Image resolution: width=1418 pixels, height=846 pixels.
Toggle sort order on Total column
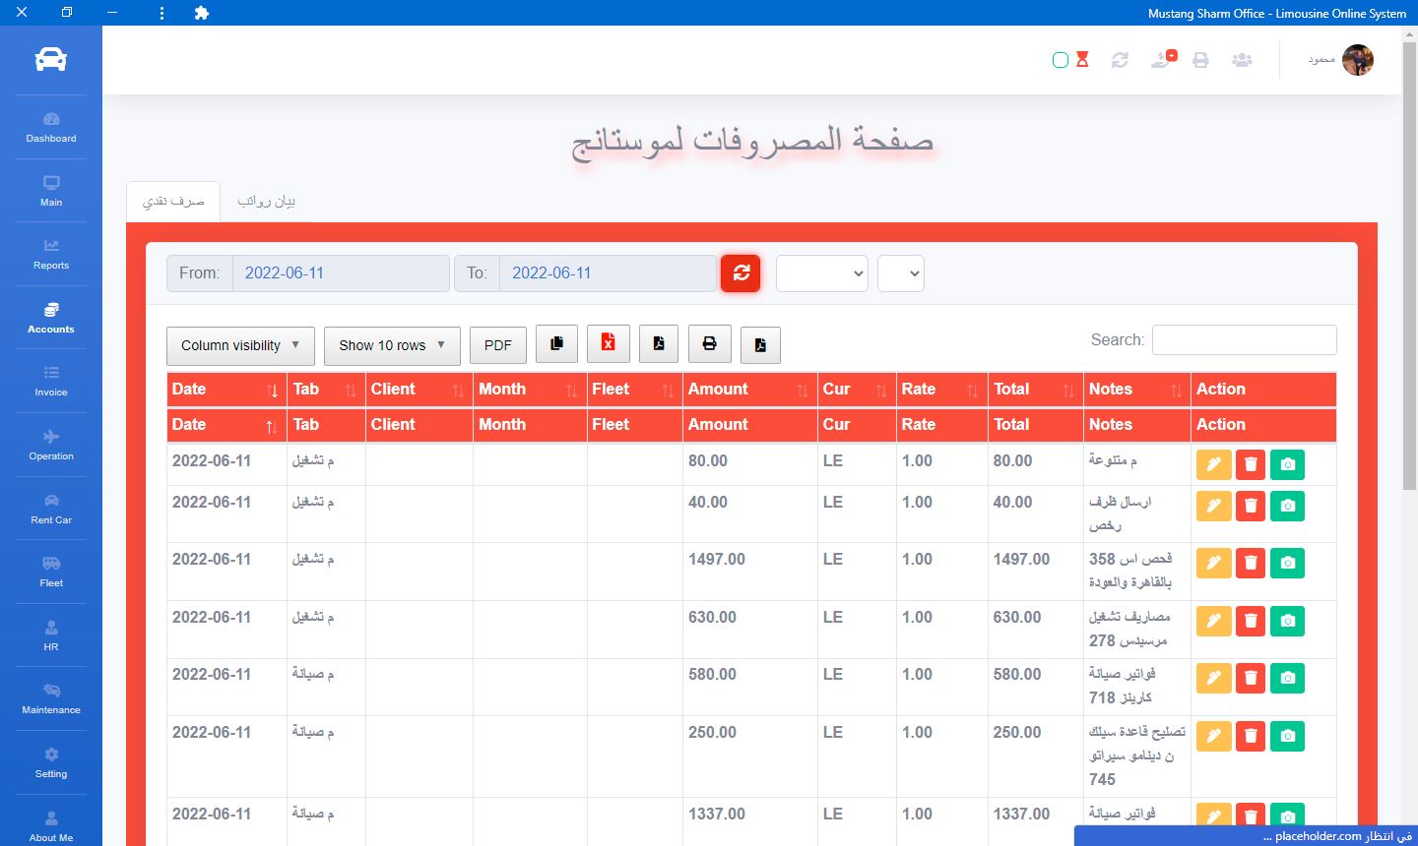(1033, 390)
